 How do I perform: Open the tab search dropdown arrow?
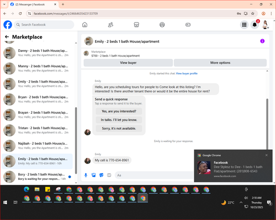tap(4, 4)
